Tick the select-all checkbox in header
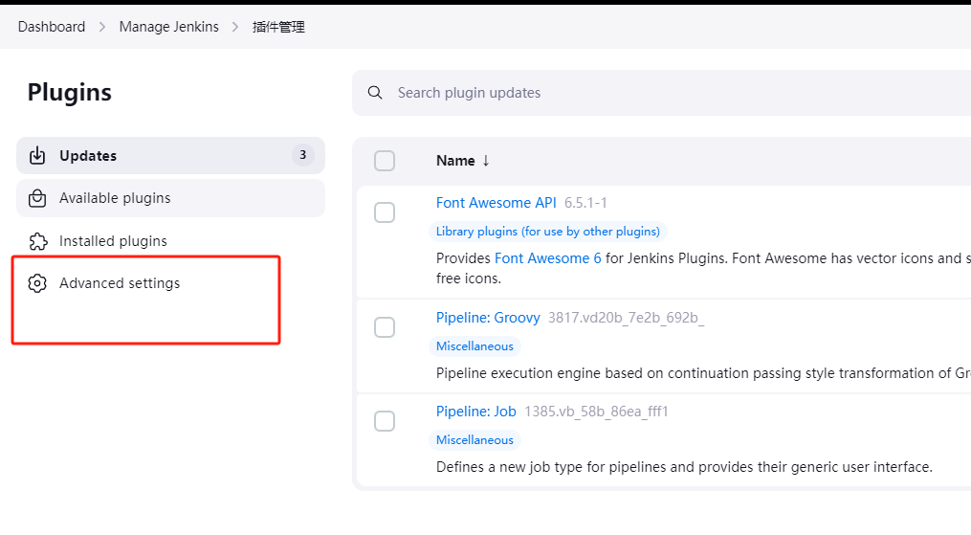Image resolution: width=971 pixels, height=535 pixels. [x=385, y=161]
